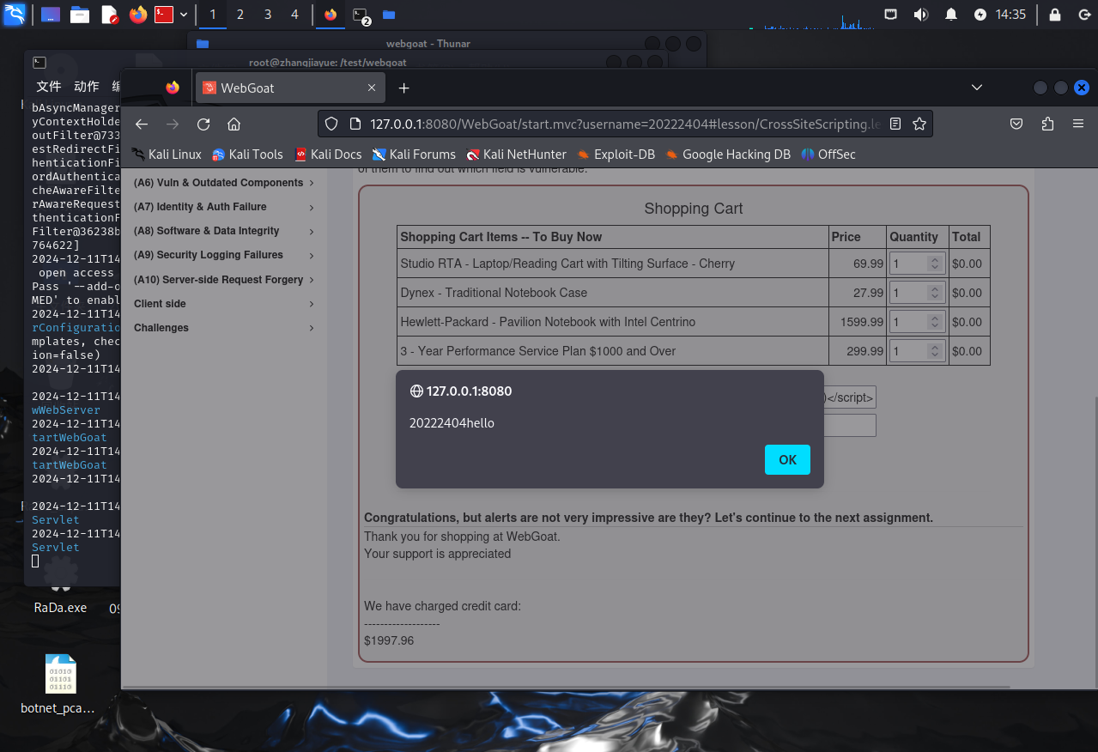Open a new tab with the plus button
This screenshot has height=752, width=1098.
(x=404, y=88)
